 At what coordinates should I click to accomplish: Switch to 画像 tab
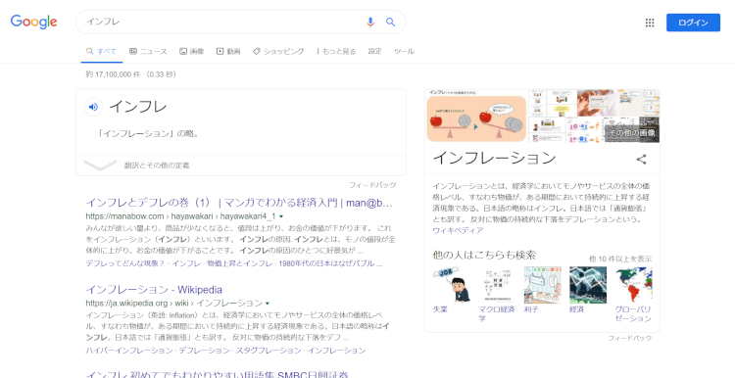click(192, 52)
